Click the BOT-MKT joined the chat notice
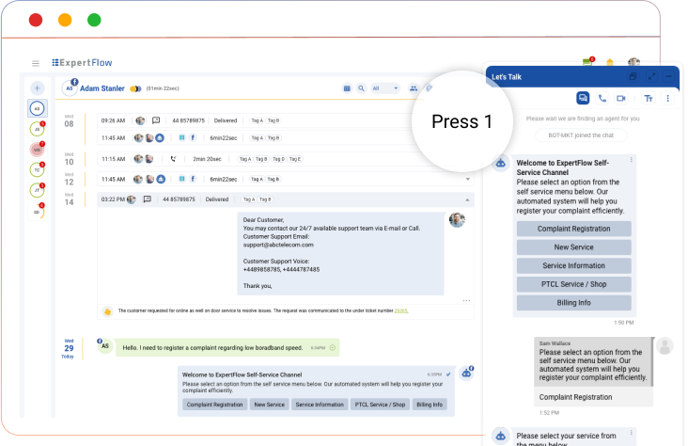 581,135
